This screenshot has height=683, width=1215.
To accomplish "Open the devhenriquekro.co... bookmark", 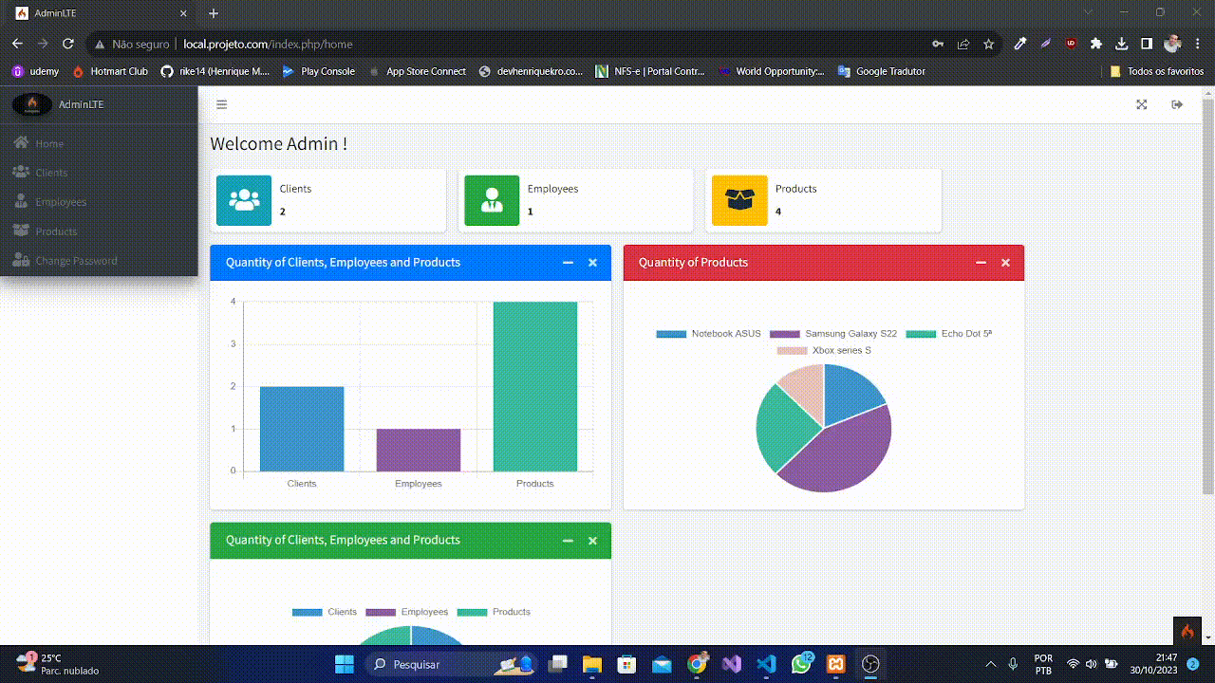I will coord(532,71).
